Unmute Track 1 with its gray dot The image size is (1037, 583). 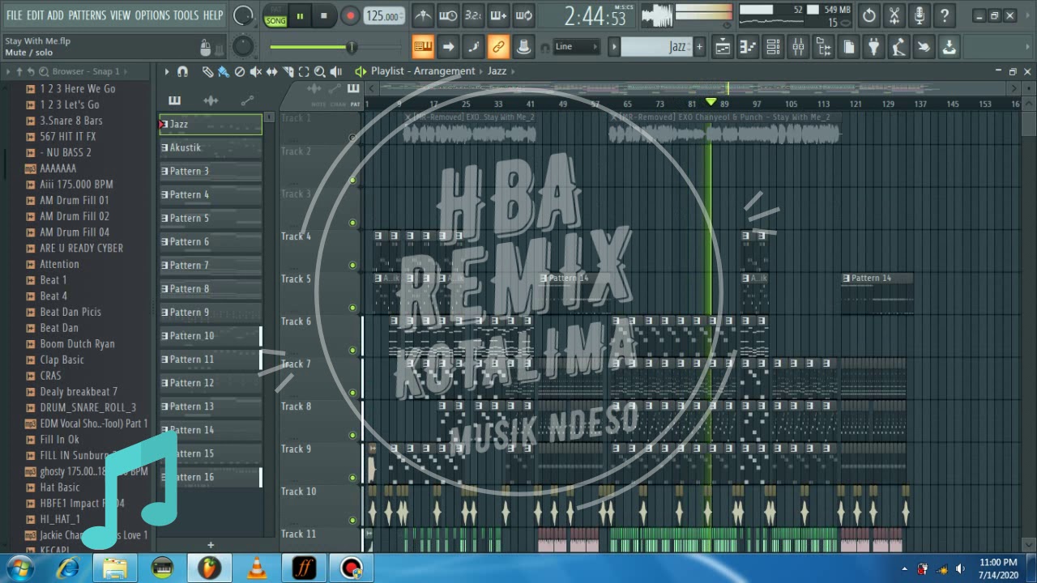point(352,138)
